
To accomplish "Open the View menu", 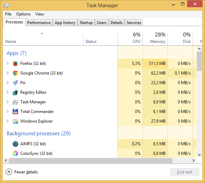I will [39, 14].
